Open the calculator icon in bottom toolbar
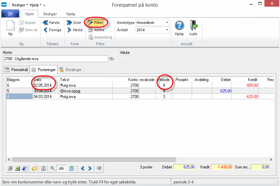 tap(71, 168)
